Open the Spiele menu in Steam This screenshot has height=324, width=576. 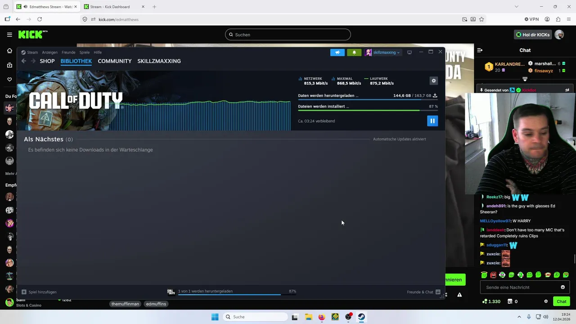(85, 52)
